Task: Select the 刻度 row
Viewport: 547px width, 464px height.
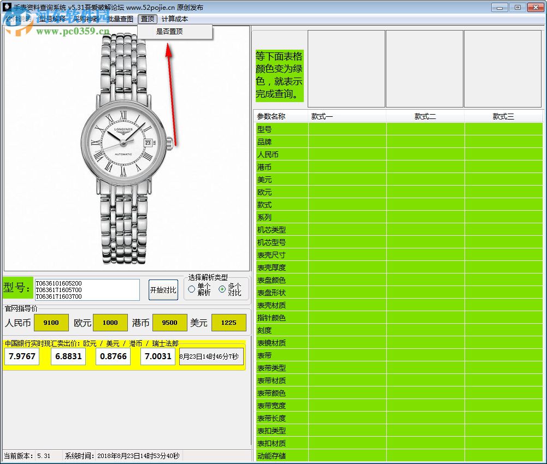Action: click(399, 330)
